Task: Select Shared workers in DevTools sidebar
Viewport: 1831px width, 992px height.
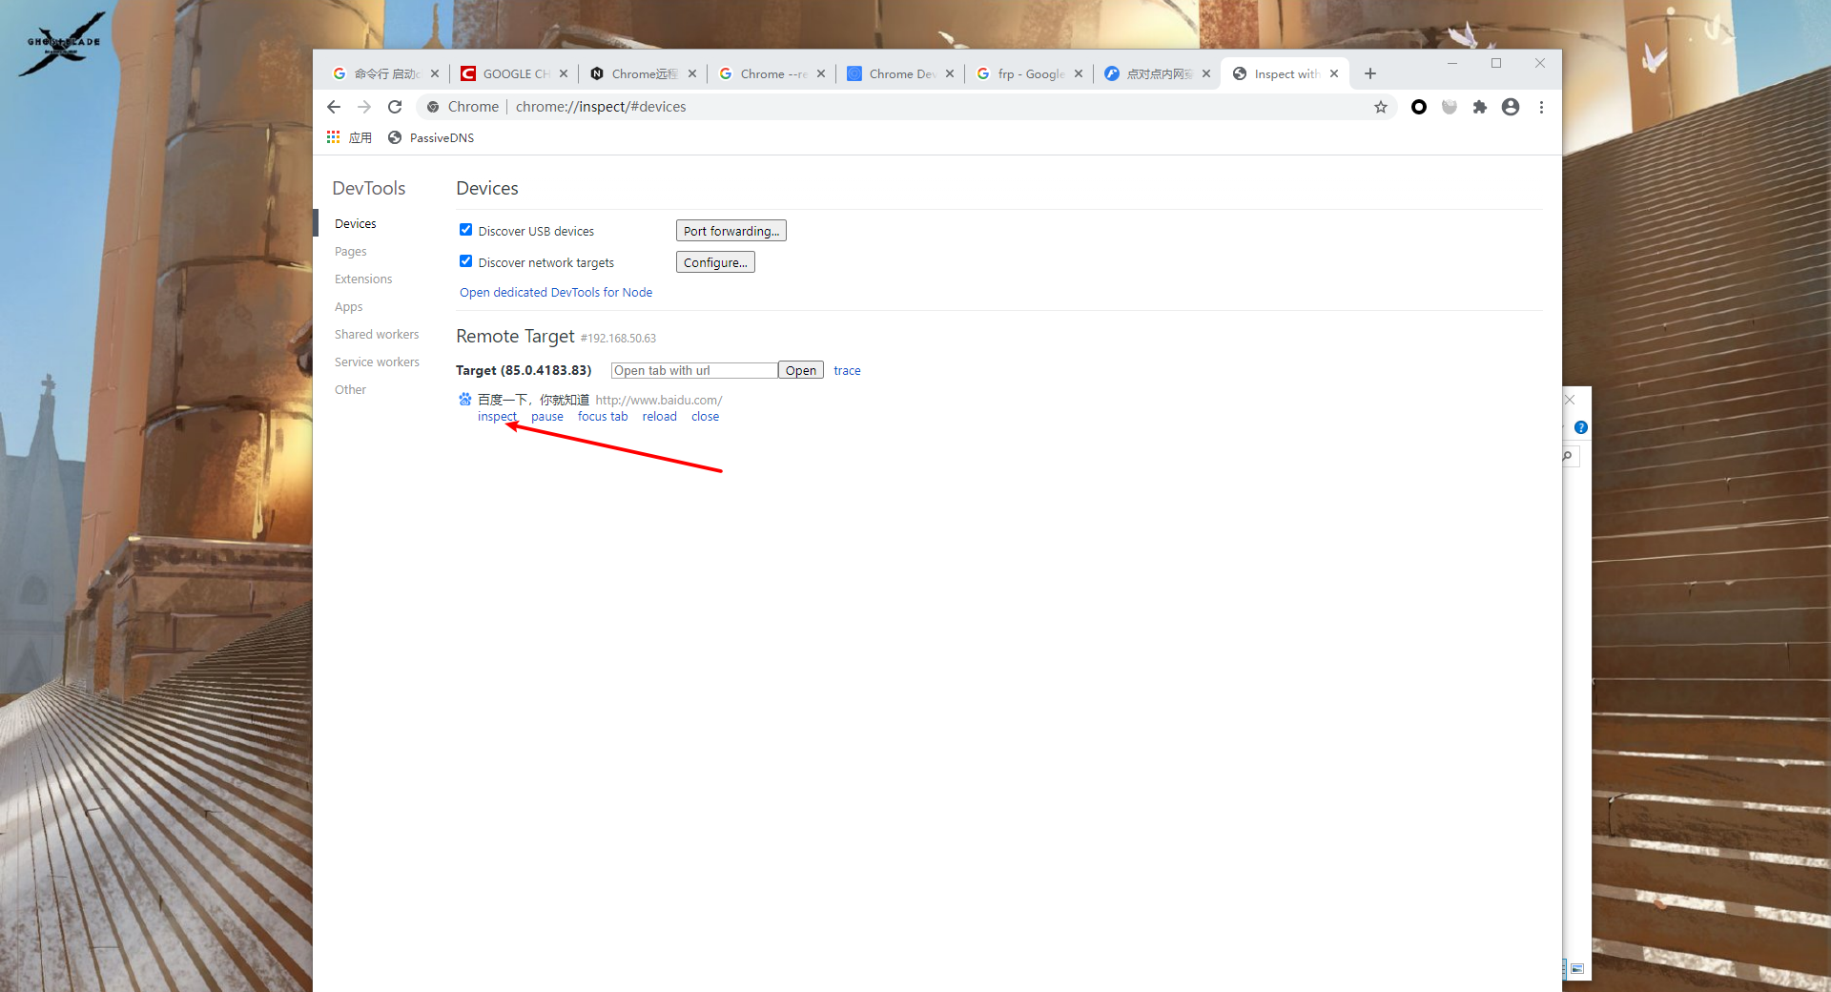Action: 377,334
